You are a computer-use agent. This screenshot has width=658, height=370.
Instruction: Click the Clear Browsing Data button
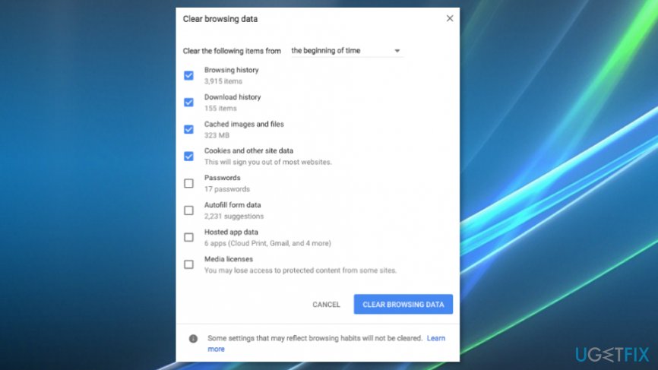point(403,305)
